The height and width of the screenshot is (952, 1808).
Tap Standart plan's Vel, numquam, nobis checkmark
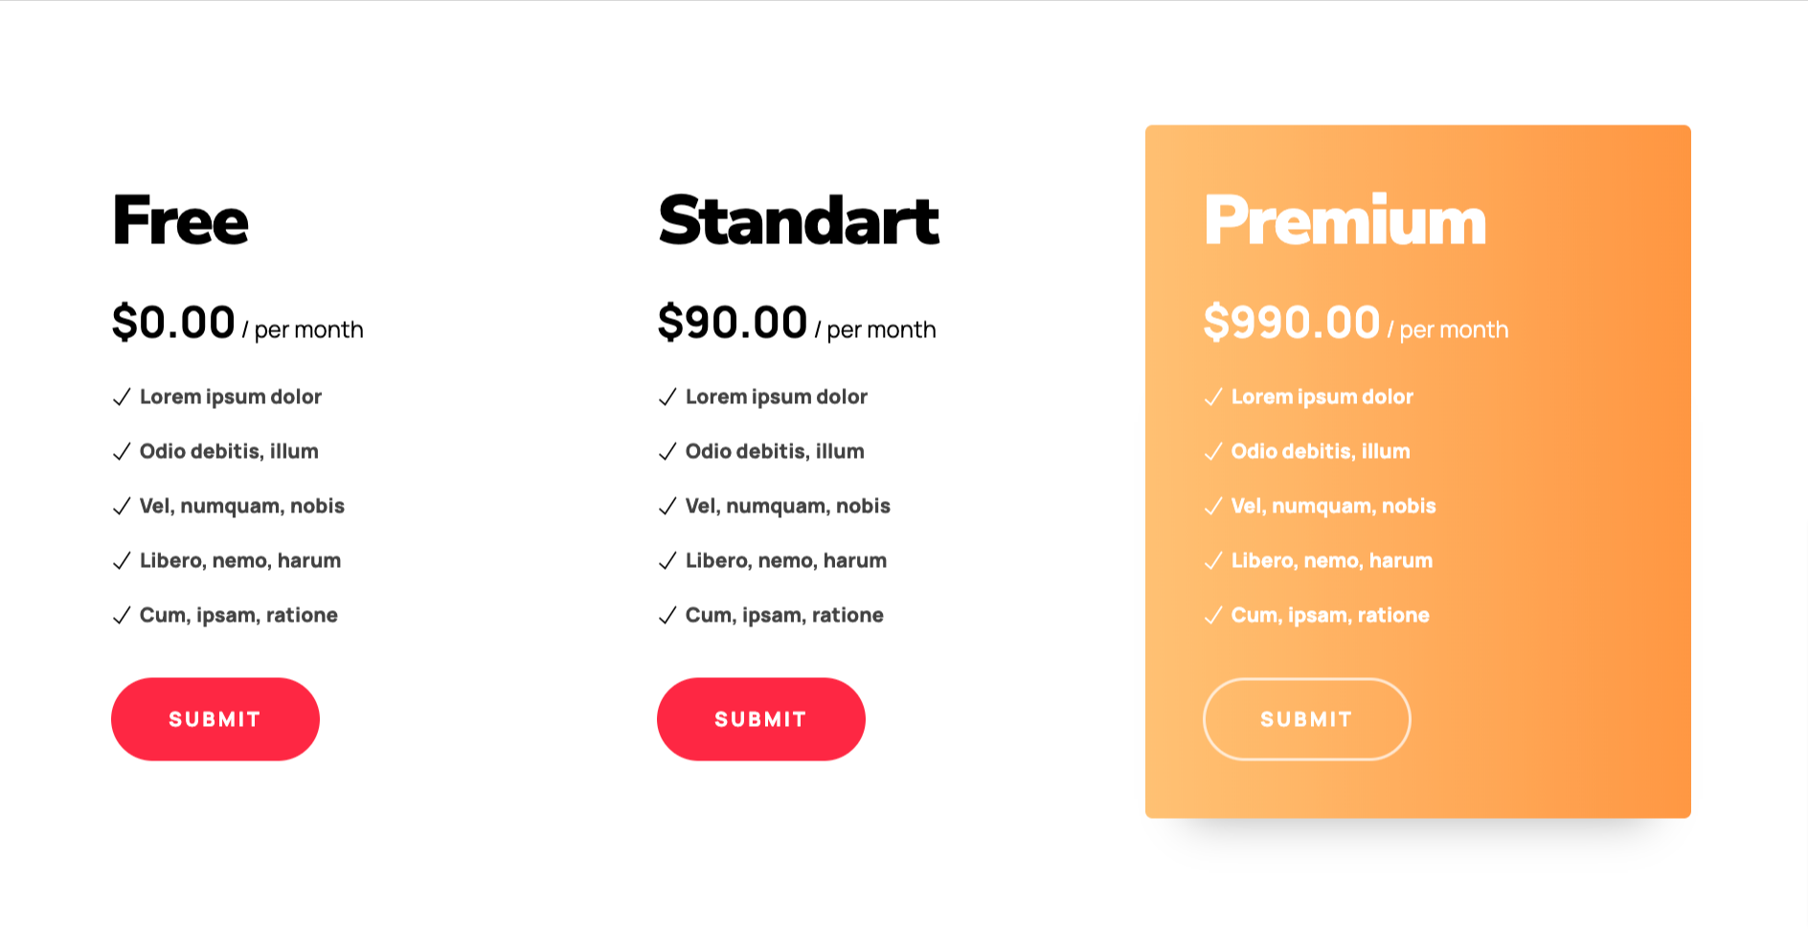pyautogui.click(x=667, y=507)
